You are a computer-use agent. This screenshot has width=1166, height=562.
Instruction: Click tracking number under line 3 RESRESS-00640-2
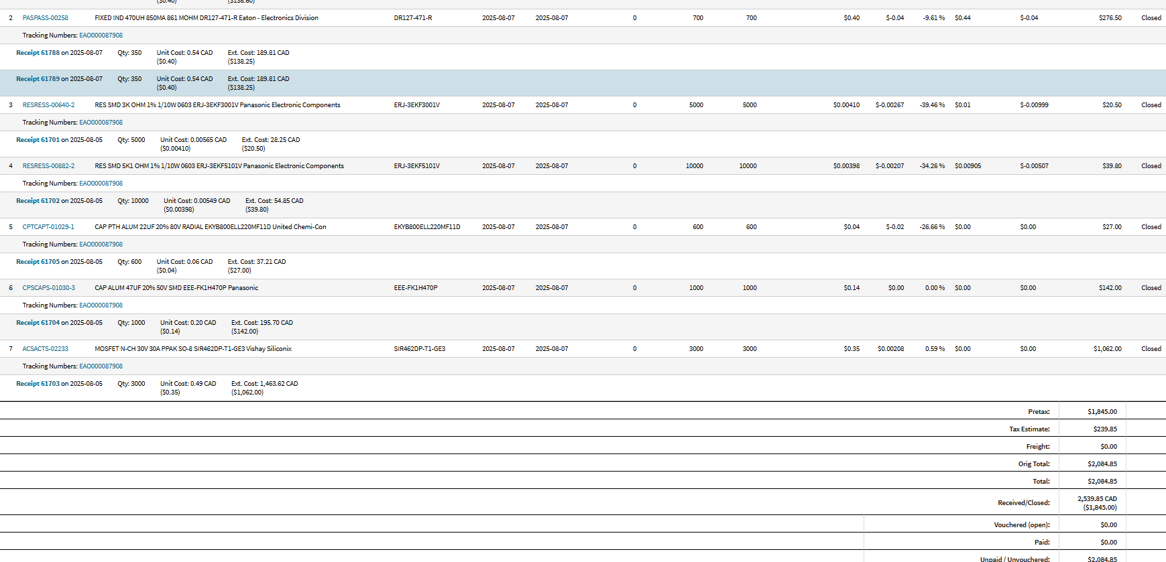(101, 123)
